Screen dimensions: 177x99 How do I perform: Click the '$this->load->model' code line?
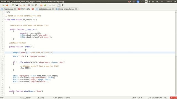[35, 35]
